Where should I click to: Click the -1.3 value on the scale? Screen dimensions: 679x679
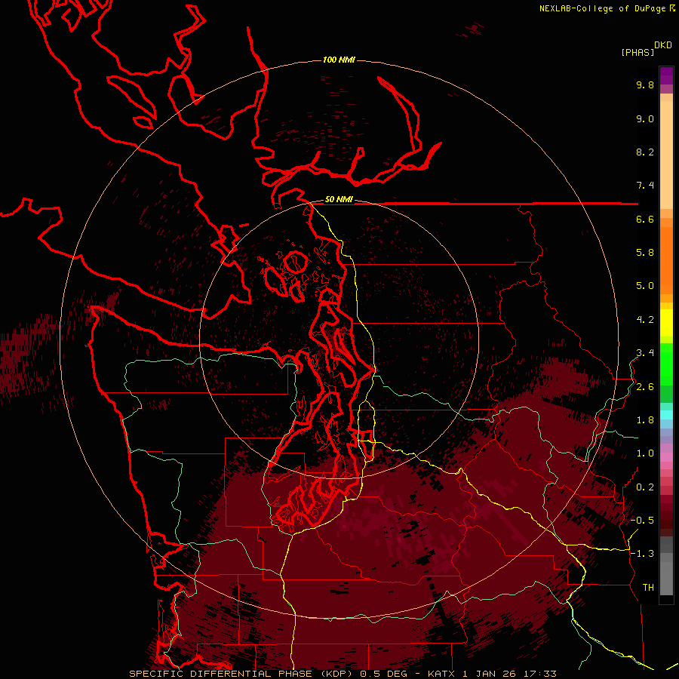[x=642, y=554]
